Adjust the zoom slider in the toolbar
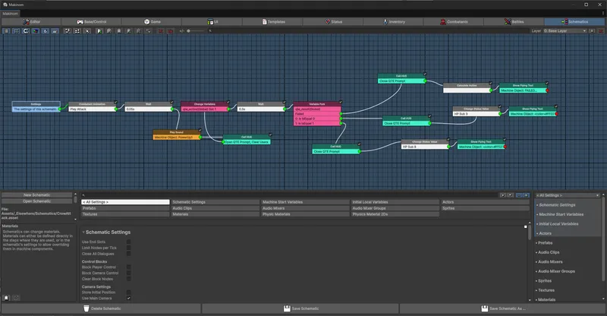This screenshot has width=607, height=316. 200,31
